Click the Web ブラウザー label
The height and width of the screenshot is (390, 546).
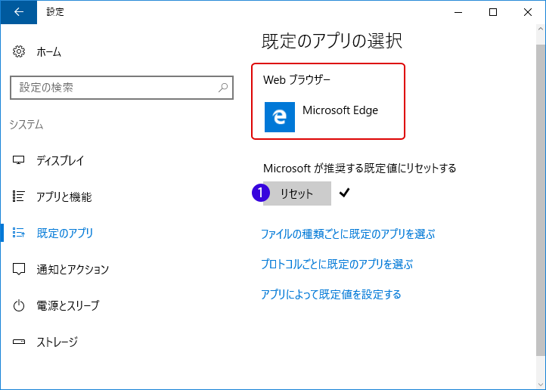tap(296, 79)
